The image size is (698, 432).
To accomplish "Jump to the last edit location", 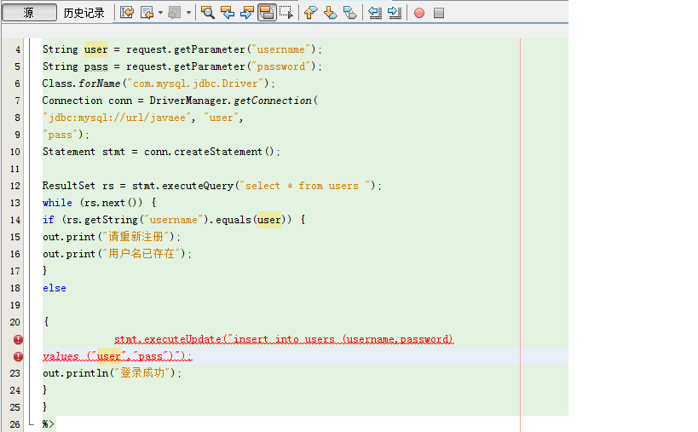I will 127,13.
